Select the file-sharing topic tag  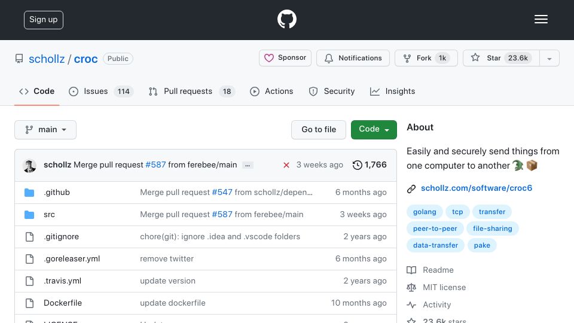(492, 228)
